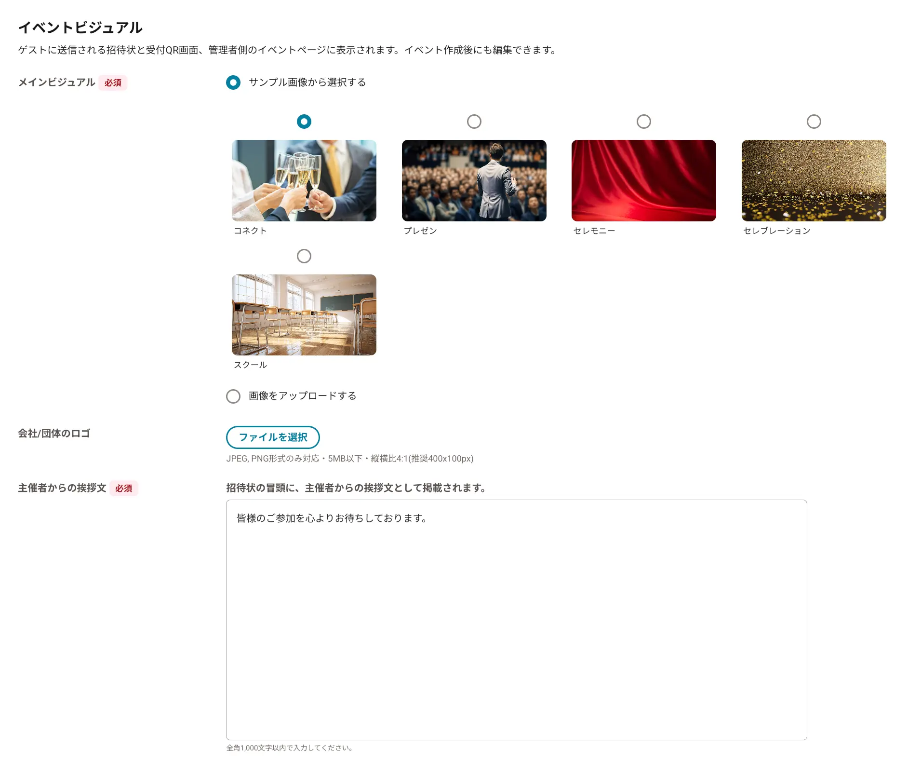Select the サンプル画像から選択する radio option

tap(233, 82)
